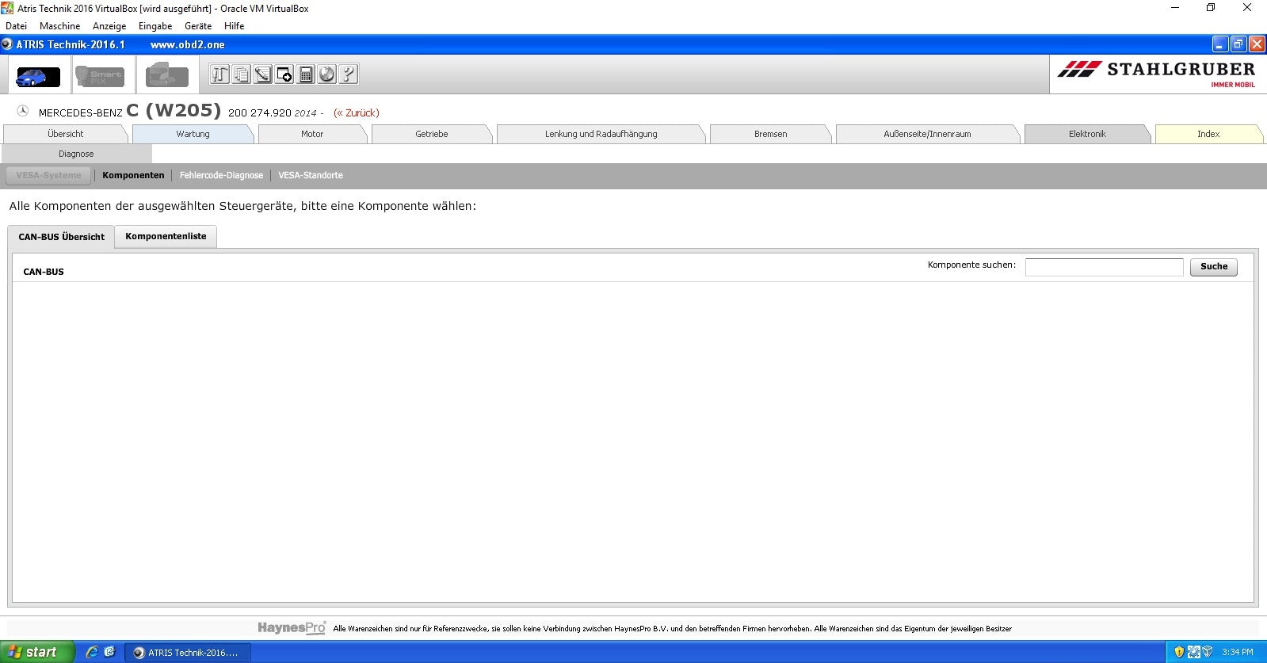The width and height of the screenshot is (1267, 663).
Task: Click the hammer and tools toolbar icon
Action: (219, 74)
